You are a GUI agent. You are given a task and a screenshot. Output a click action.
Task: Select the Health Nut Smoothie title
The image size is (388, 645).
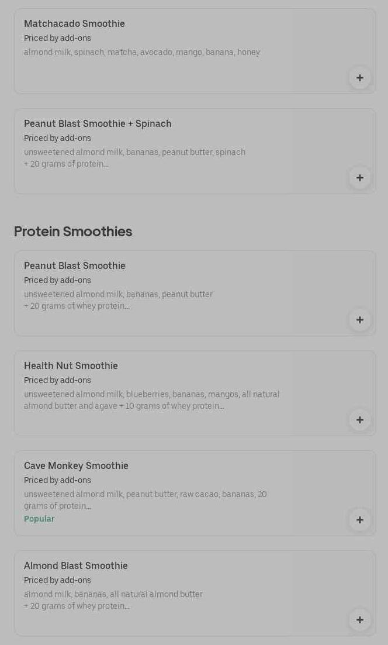click(x=71, y=366)
